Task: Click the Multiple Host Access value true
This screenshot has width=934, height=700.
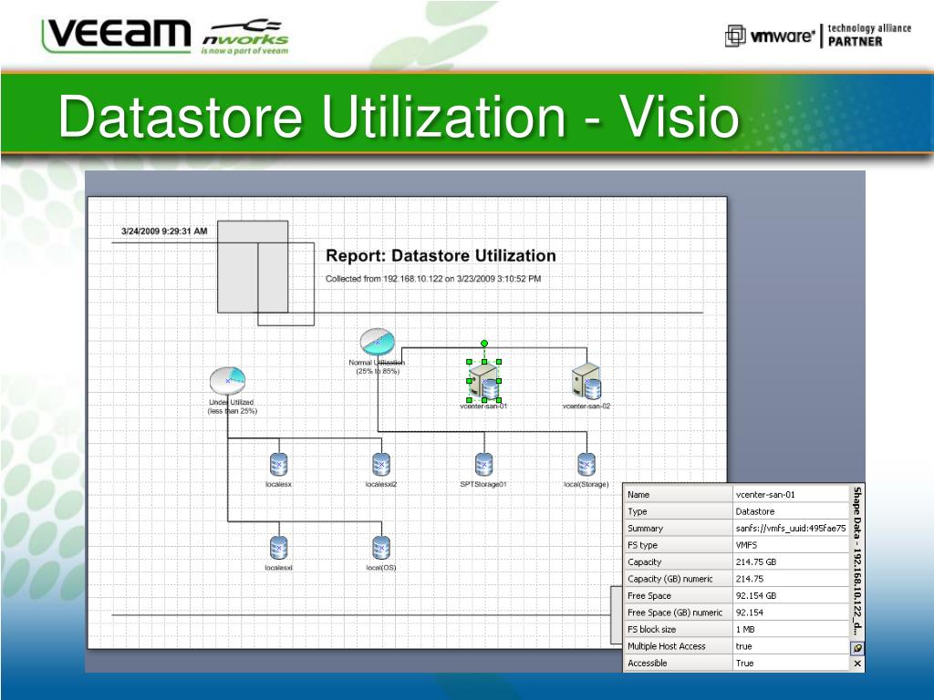Action: [791, 646]
